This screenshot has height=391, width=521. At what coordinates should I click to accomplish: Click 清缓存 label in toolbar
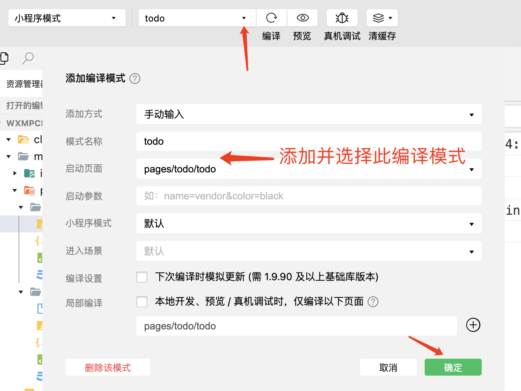point(382,36)
